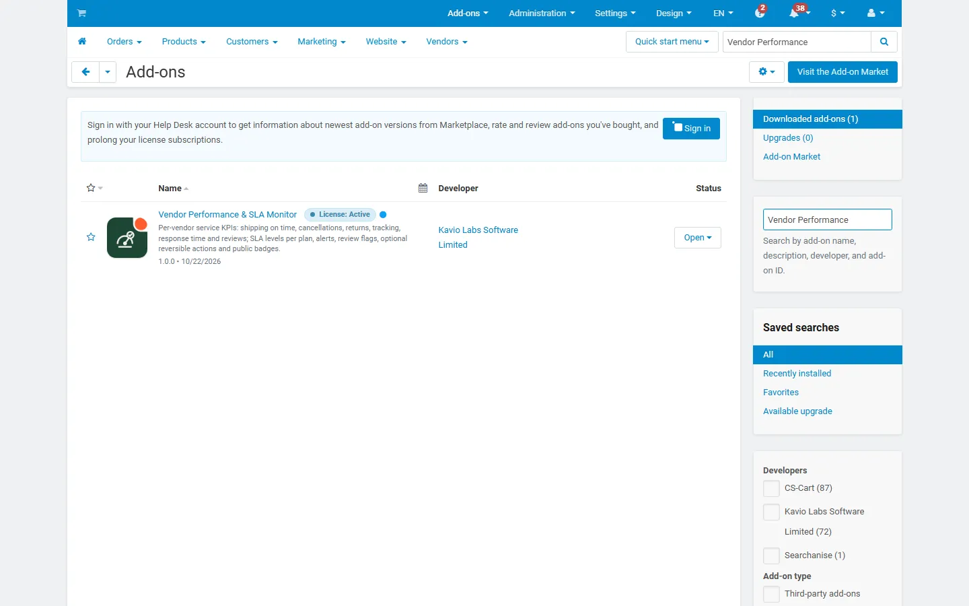This screenshot has height=606, width=969.
Task: Open the gear settings menu
Action: pos(766,72)
